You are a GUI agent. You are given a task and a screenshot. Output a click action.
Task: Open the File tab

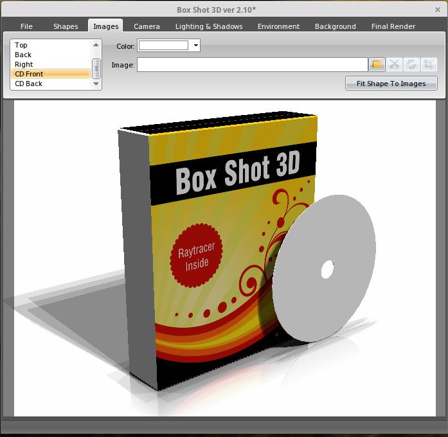(x=26, y=26)
